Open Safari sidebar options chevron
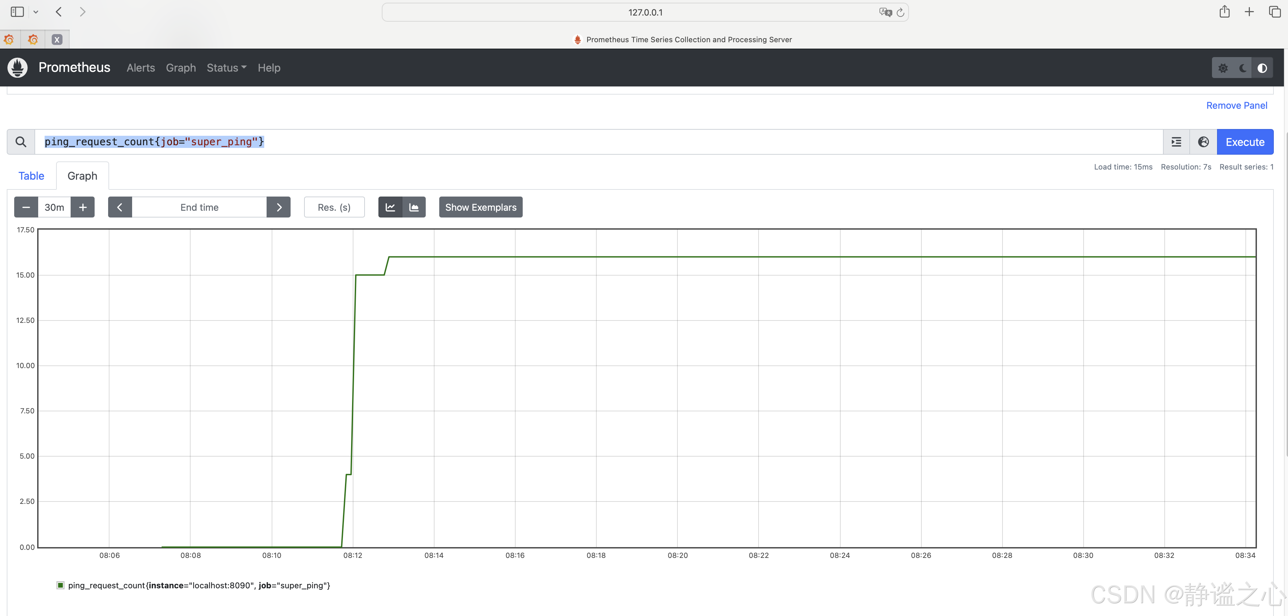This screenshot has width=1288, height=616. pyautogui.click(x=36, y=12)
